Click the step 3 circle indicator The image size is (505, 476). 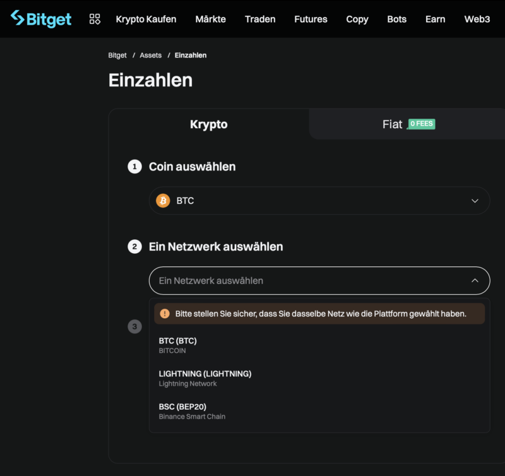tap(134, 326)
